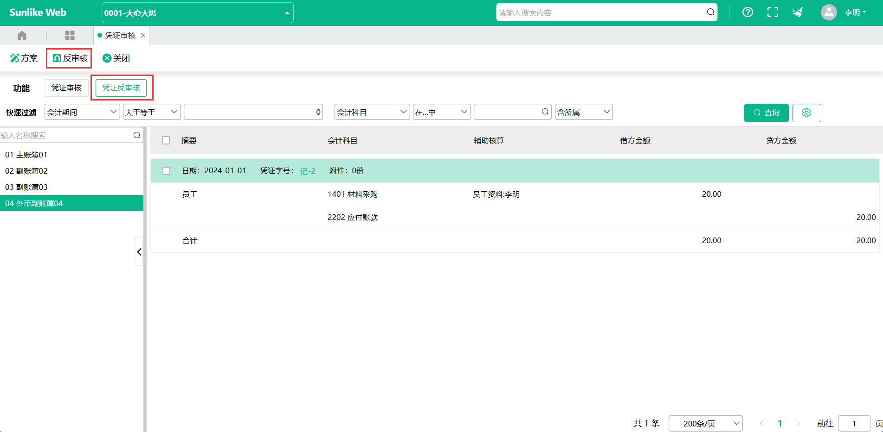Expand the 200条/页 page size dropdown
The width and height of the screenshot is (883, 432).
(x=705, y=424)
